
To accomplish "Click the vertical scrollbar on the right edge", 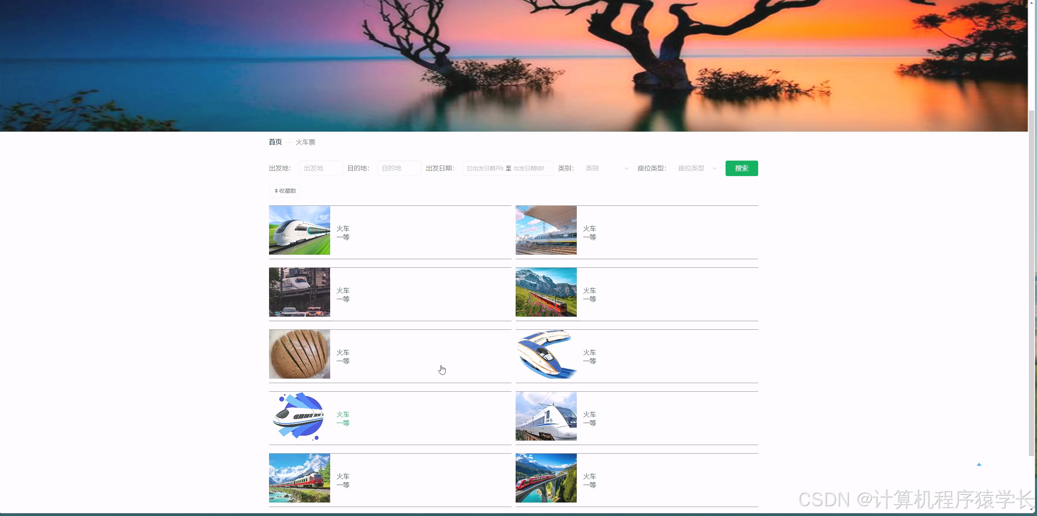I will (x=1032, y=285).
